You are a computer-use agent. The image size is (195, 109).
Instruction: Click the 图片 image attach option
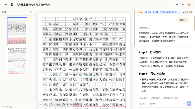click(x=143, y=104)
